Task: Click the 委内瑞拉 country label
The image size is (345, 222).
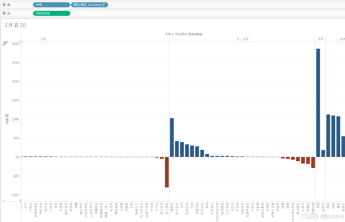Action: tap(298, 208)
